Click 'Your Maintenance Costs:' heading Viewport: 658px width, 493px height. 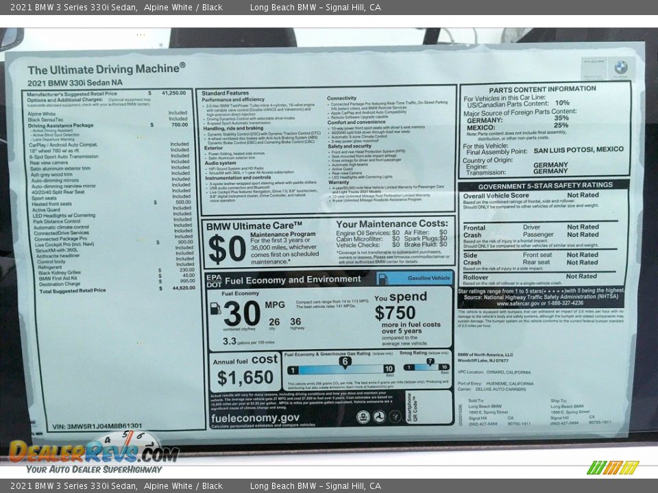tap(392, 224)
